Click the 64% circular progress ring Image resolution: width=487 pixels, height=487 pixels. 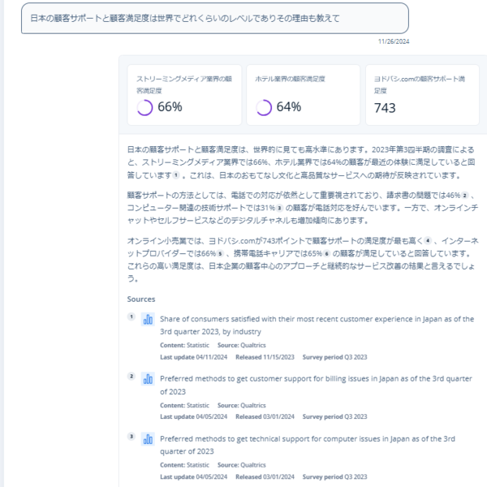264,107
